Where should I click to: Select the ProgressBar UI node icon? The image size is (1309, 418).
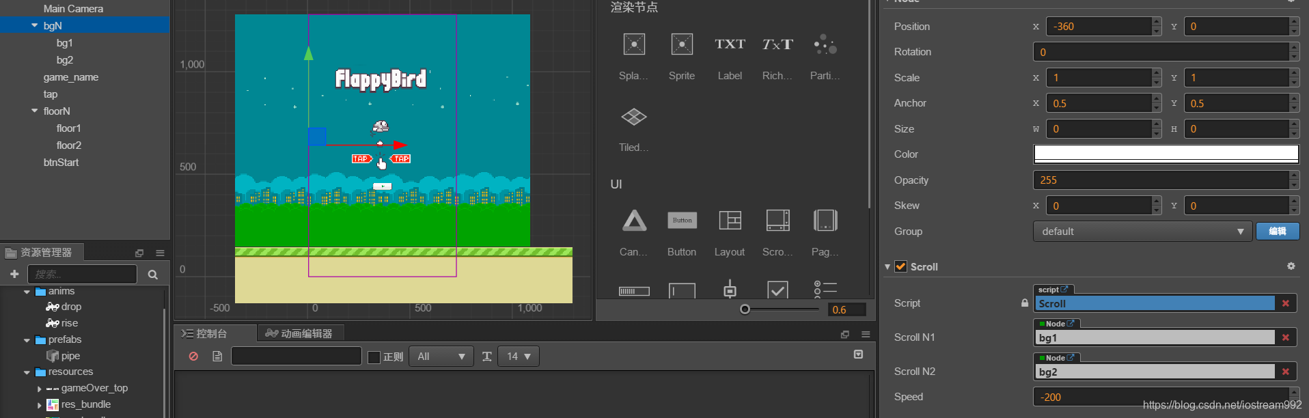[634, 291]
